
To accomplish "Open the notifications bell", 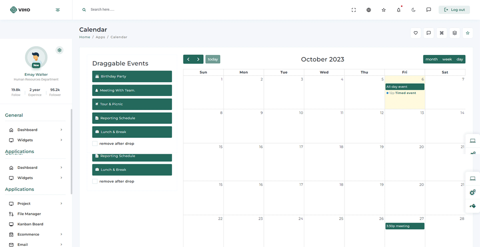I will tap(398, 10).
